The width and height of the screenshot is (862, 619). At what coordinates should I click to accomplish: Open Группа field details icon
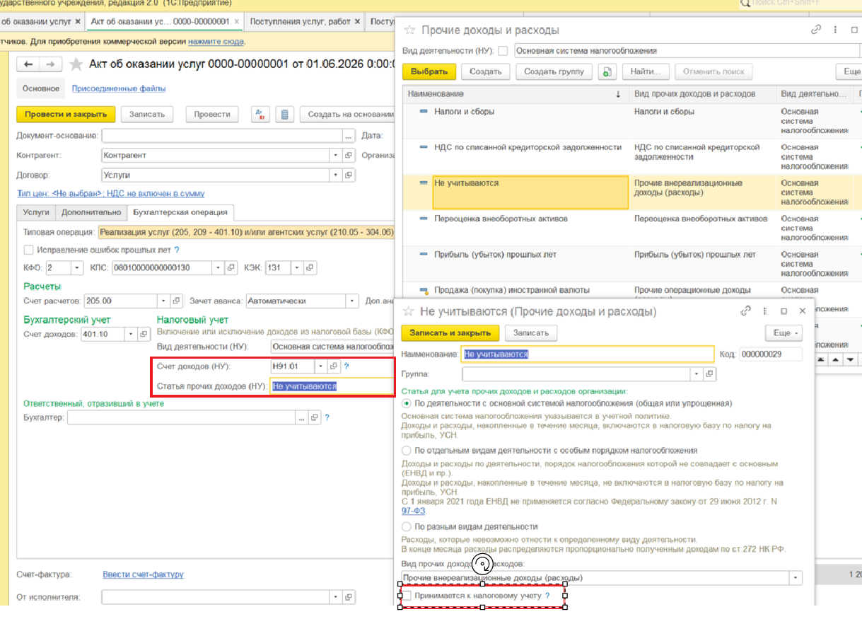tap(710, 374)
